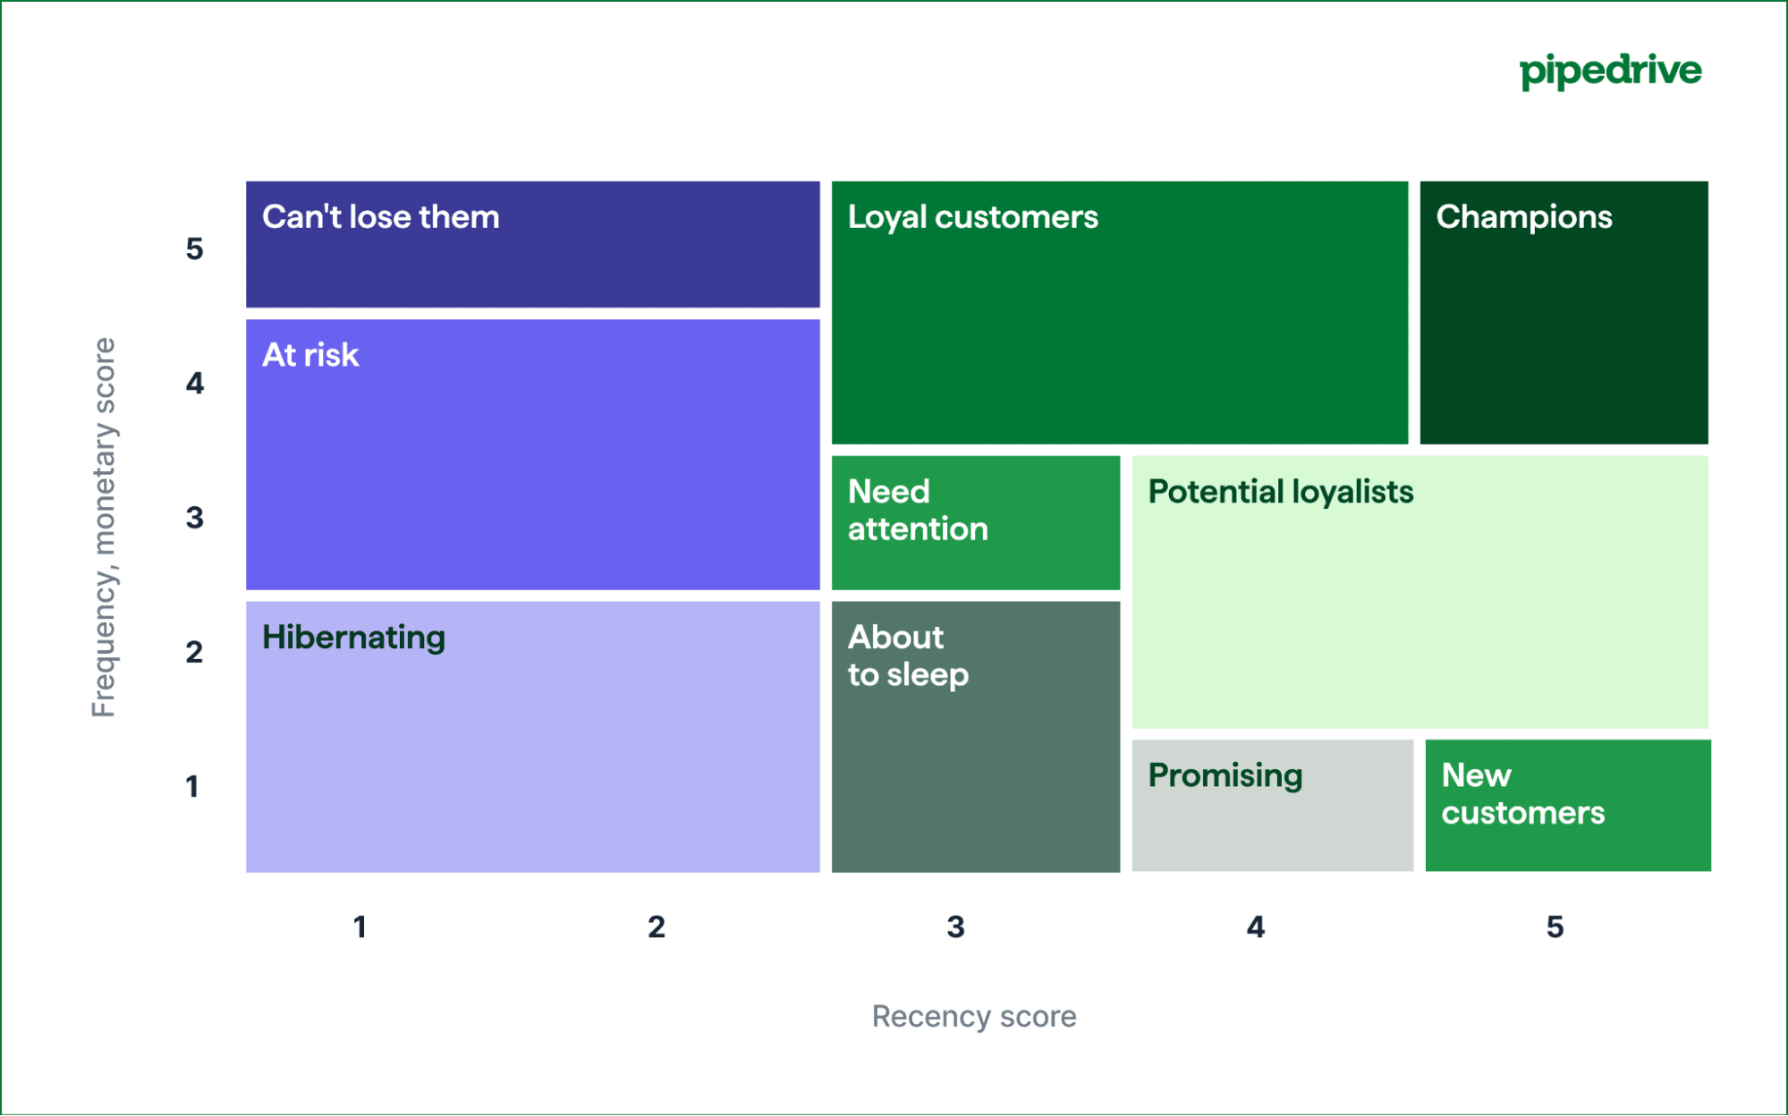Select the Champions segment block
This screenshot has width=1788, height=1116.
pos(1563,312)
